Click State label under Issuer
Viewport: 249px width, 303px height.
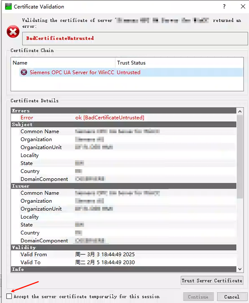26,225
